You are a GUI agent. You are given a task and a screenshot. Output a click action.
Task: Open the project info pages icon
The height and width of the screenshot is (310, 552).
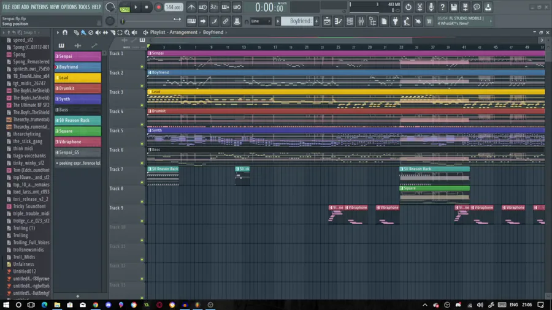(x=384, y=21)
